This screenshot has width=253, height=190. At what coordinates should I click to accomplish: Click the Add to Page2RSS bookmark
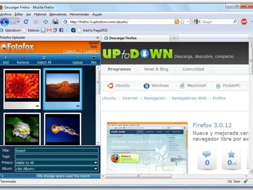coord(92,30)
